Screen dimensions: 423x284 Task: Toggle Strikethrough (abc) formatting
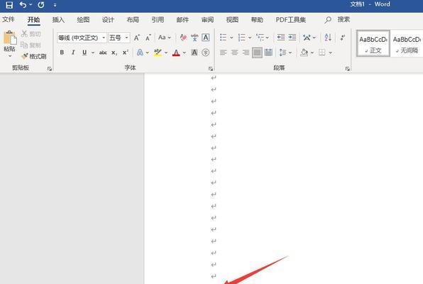point(103,53)
